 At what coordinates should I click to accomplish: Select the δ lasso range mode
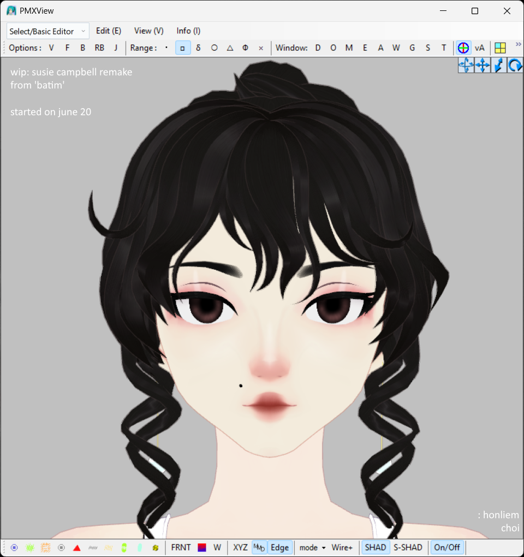[199, 48]
